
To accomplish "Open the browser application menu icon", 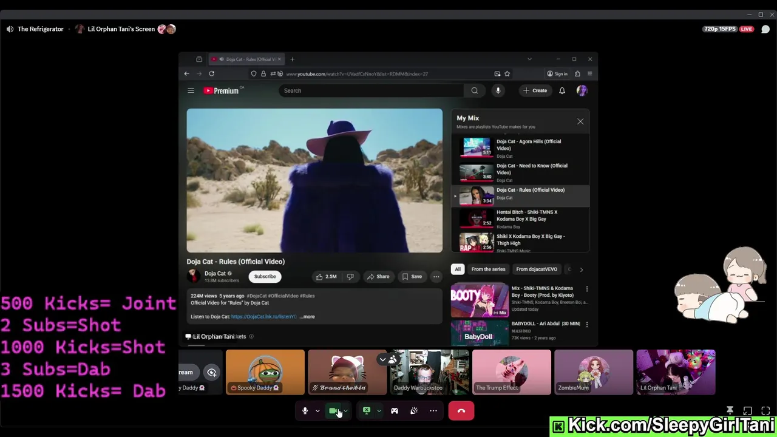I will click(589, 73).
